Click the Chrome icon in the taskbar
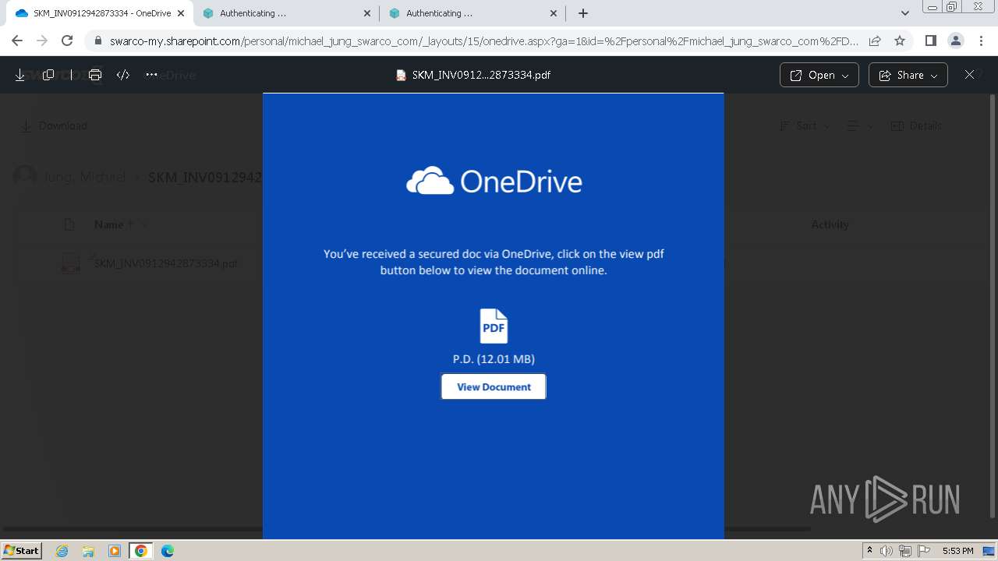 pyautogui.click(x=141, y=551)
